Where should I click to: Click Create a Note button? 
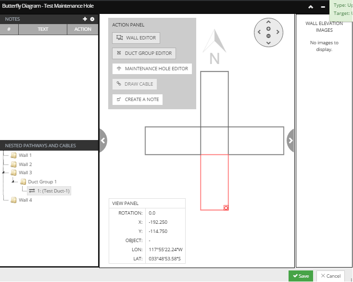(138, 100)
